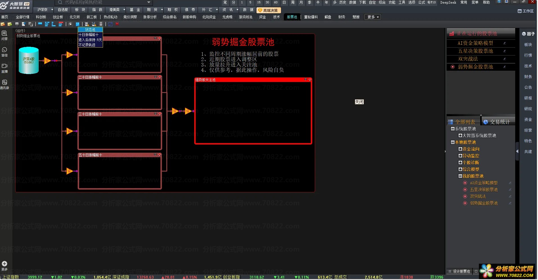Switch to the 交易统计 tab
Image resolution: width=538 pixels, height=280 pixels.
pyautogui.click(x=497, y=122)
